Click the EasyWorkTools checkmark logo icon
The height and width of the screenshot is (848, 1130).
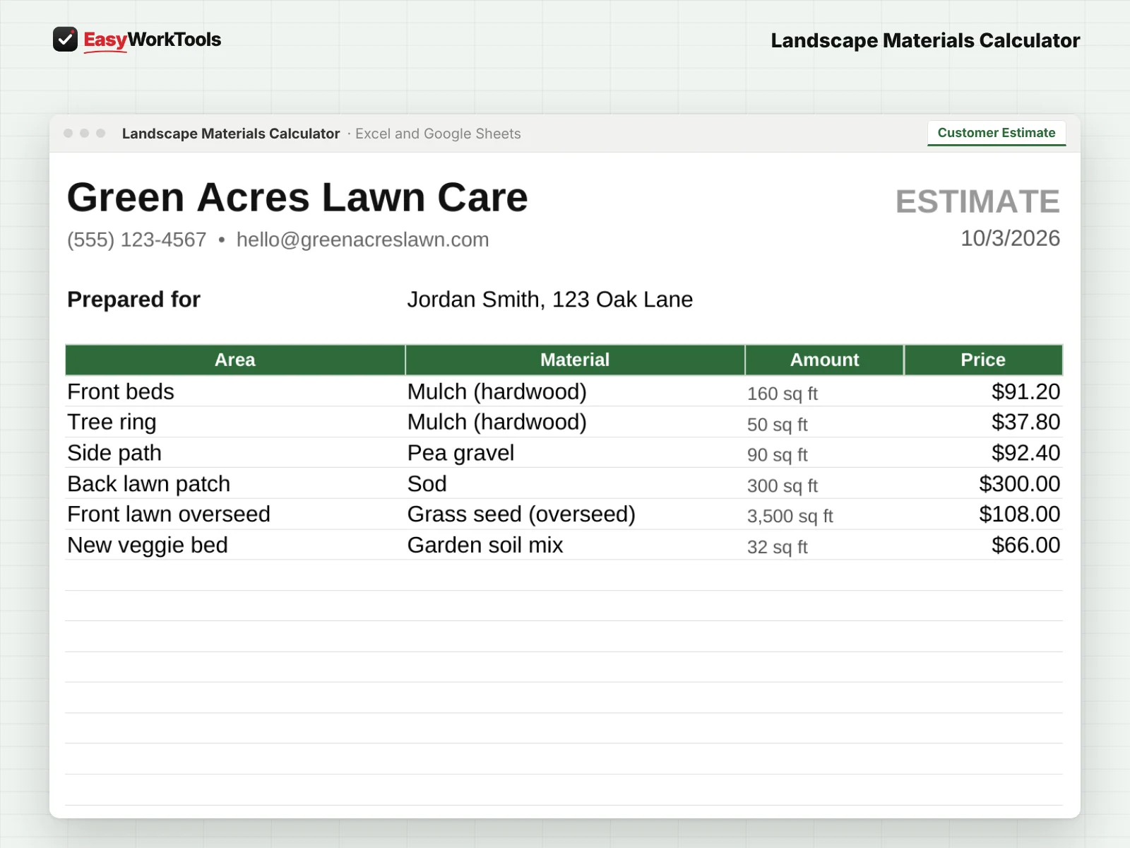65,40
